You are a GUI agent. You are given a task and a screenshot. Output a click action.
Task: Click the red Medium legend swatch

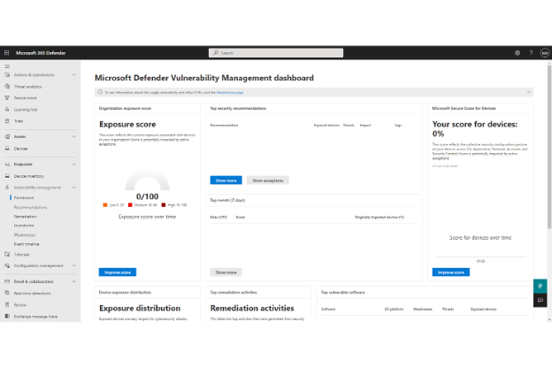[130, 205]
